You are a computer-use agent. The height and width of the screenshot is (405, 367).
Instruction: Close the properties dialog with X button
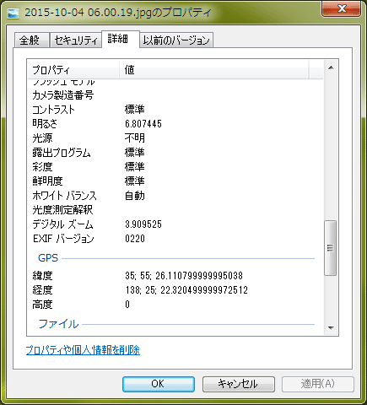pyautogui.click(x=342, y=8)
